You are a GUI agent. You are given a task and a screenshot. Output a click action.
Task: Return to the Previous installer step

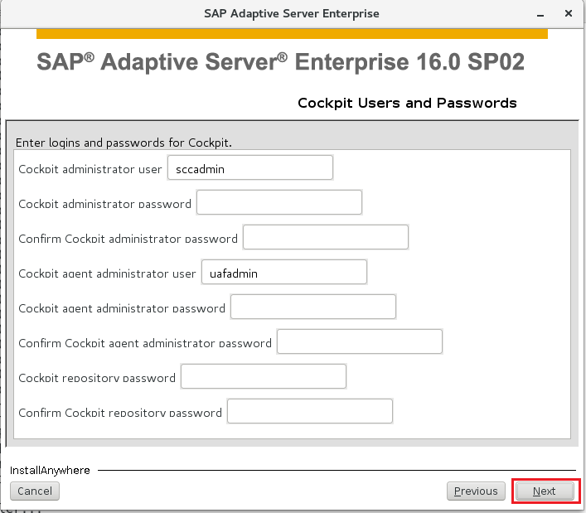coord(476,491)
